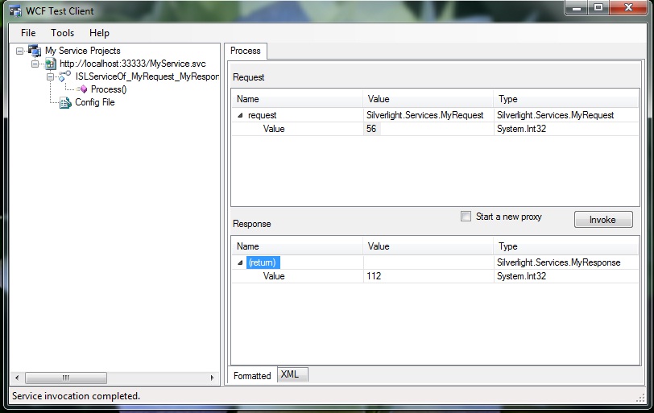
Task: Click the Silverlight.Services.MyResponse type cell
Action: [x=558, y=262]
